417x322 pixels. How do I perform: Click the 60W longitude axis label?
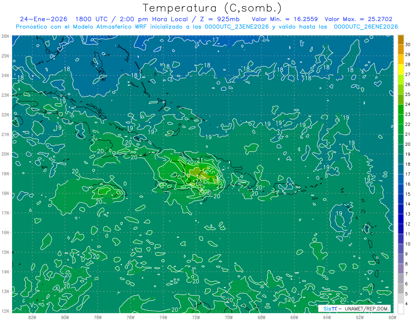click(x=393, y=317)
